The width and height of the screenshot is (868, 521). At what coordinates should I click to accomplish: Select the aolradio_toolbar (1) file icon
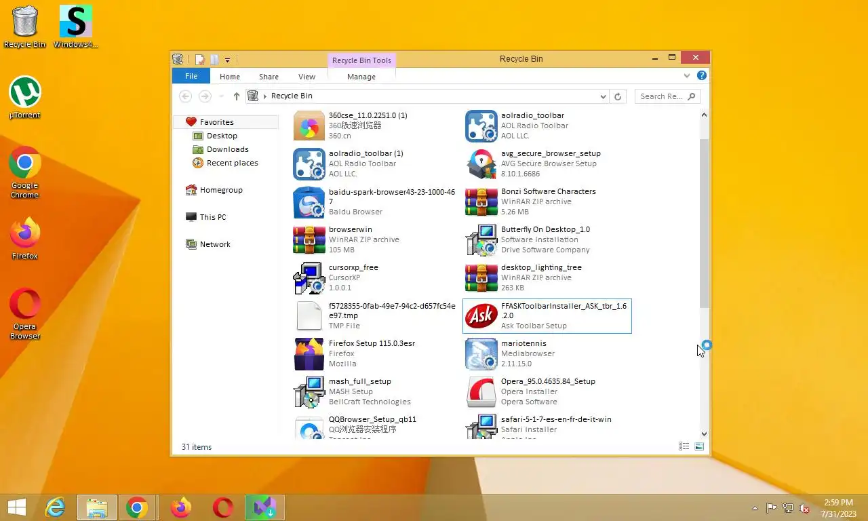pyautogui.click(x=309, y=164)
